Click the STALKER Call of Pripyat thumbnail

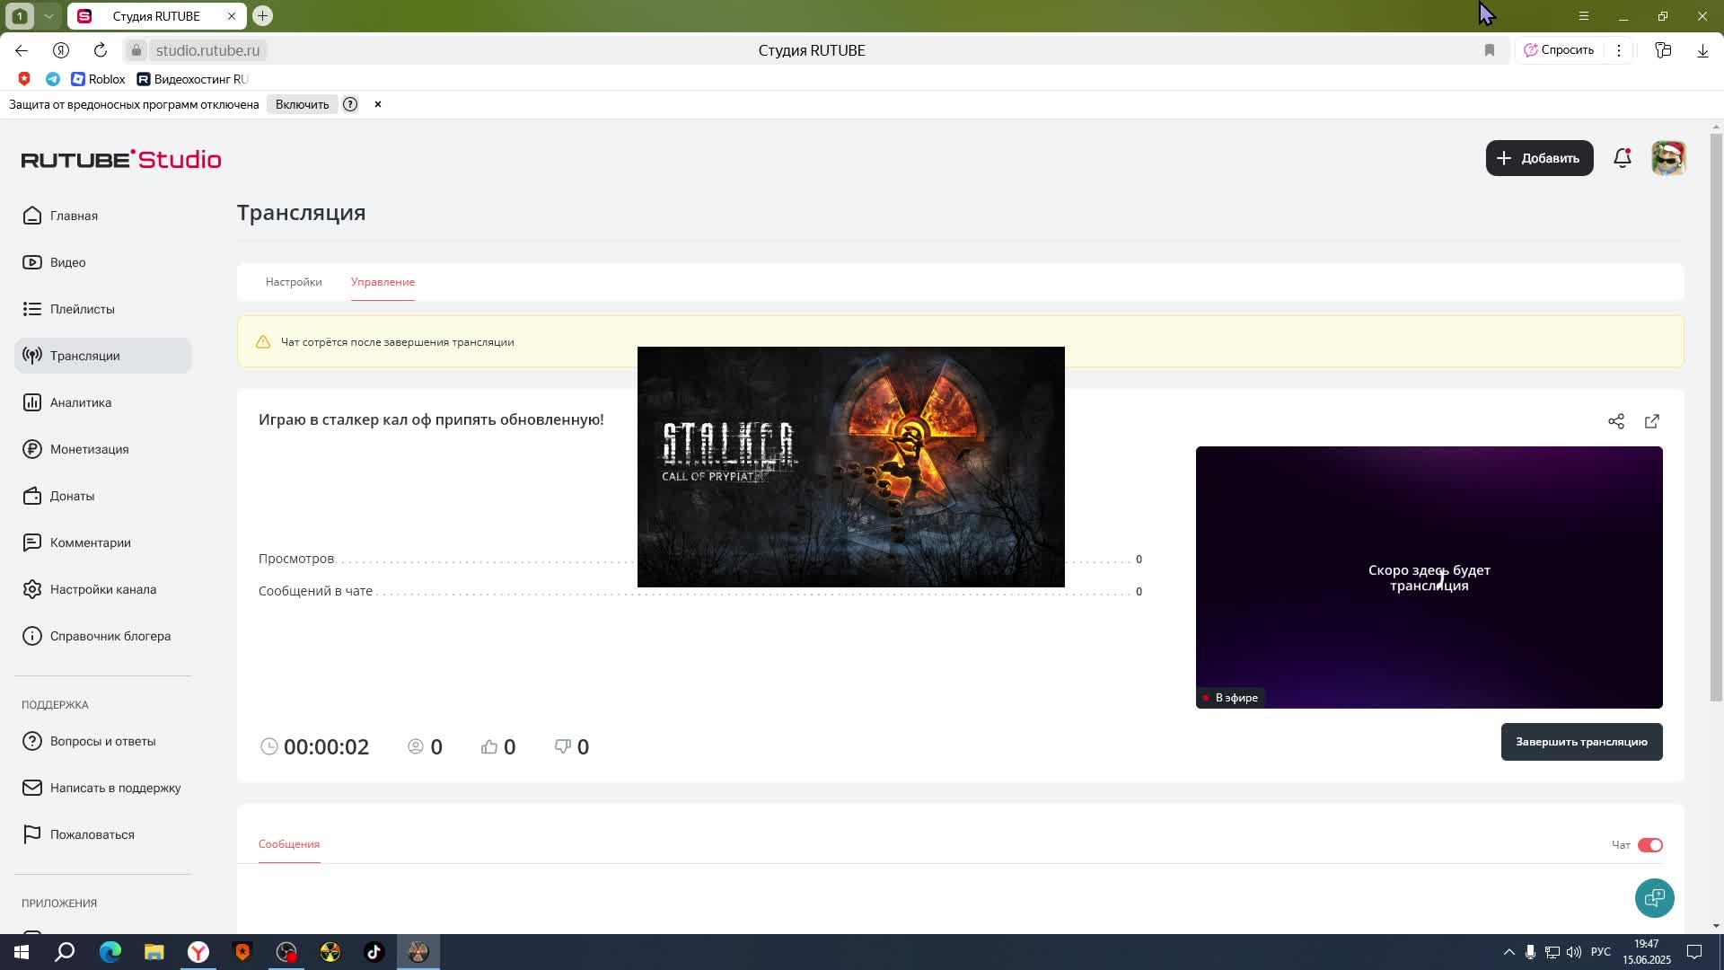click(850, 467)
